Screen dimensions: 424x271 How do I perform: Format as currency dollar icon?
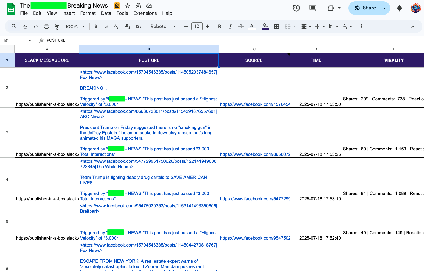(96, 26)
